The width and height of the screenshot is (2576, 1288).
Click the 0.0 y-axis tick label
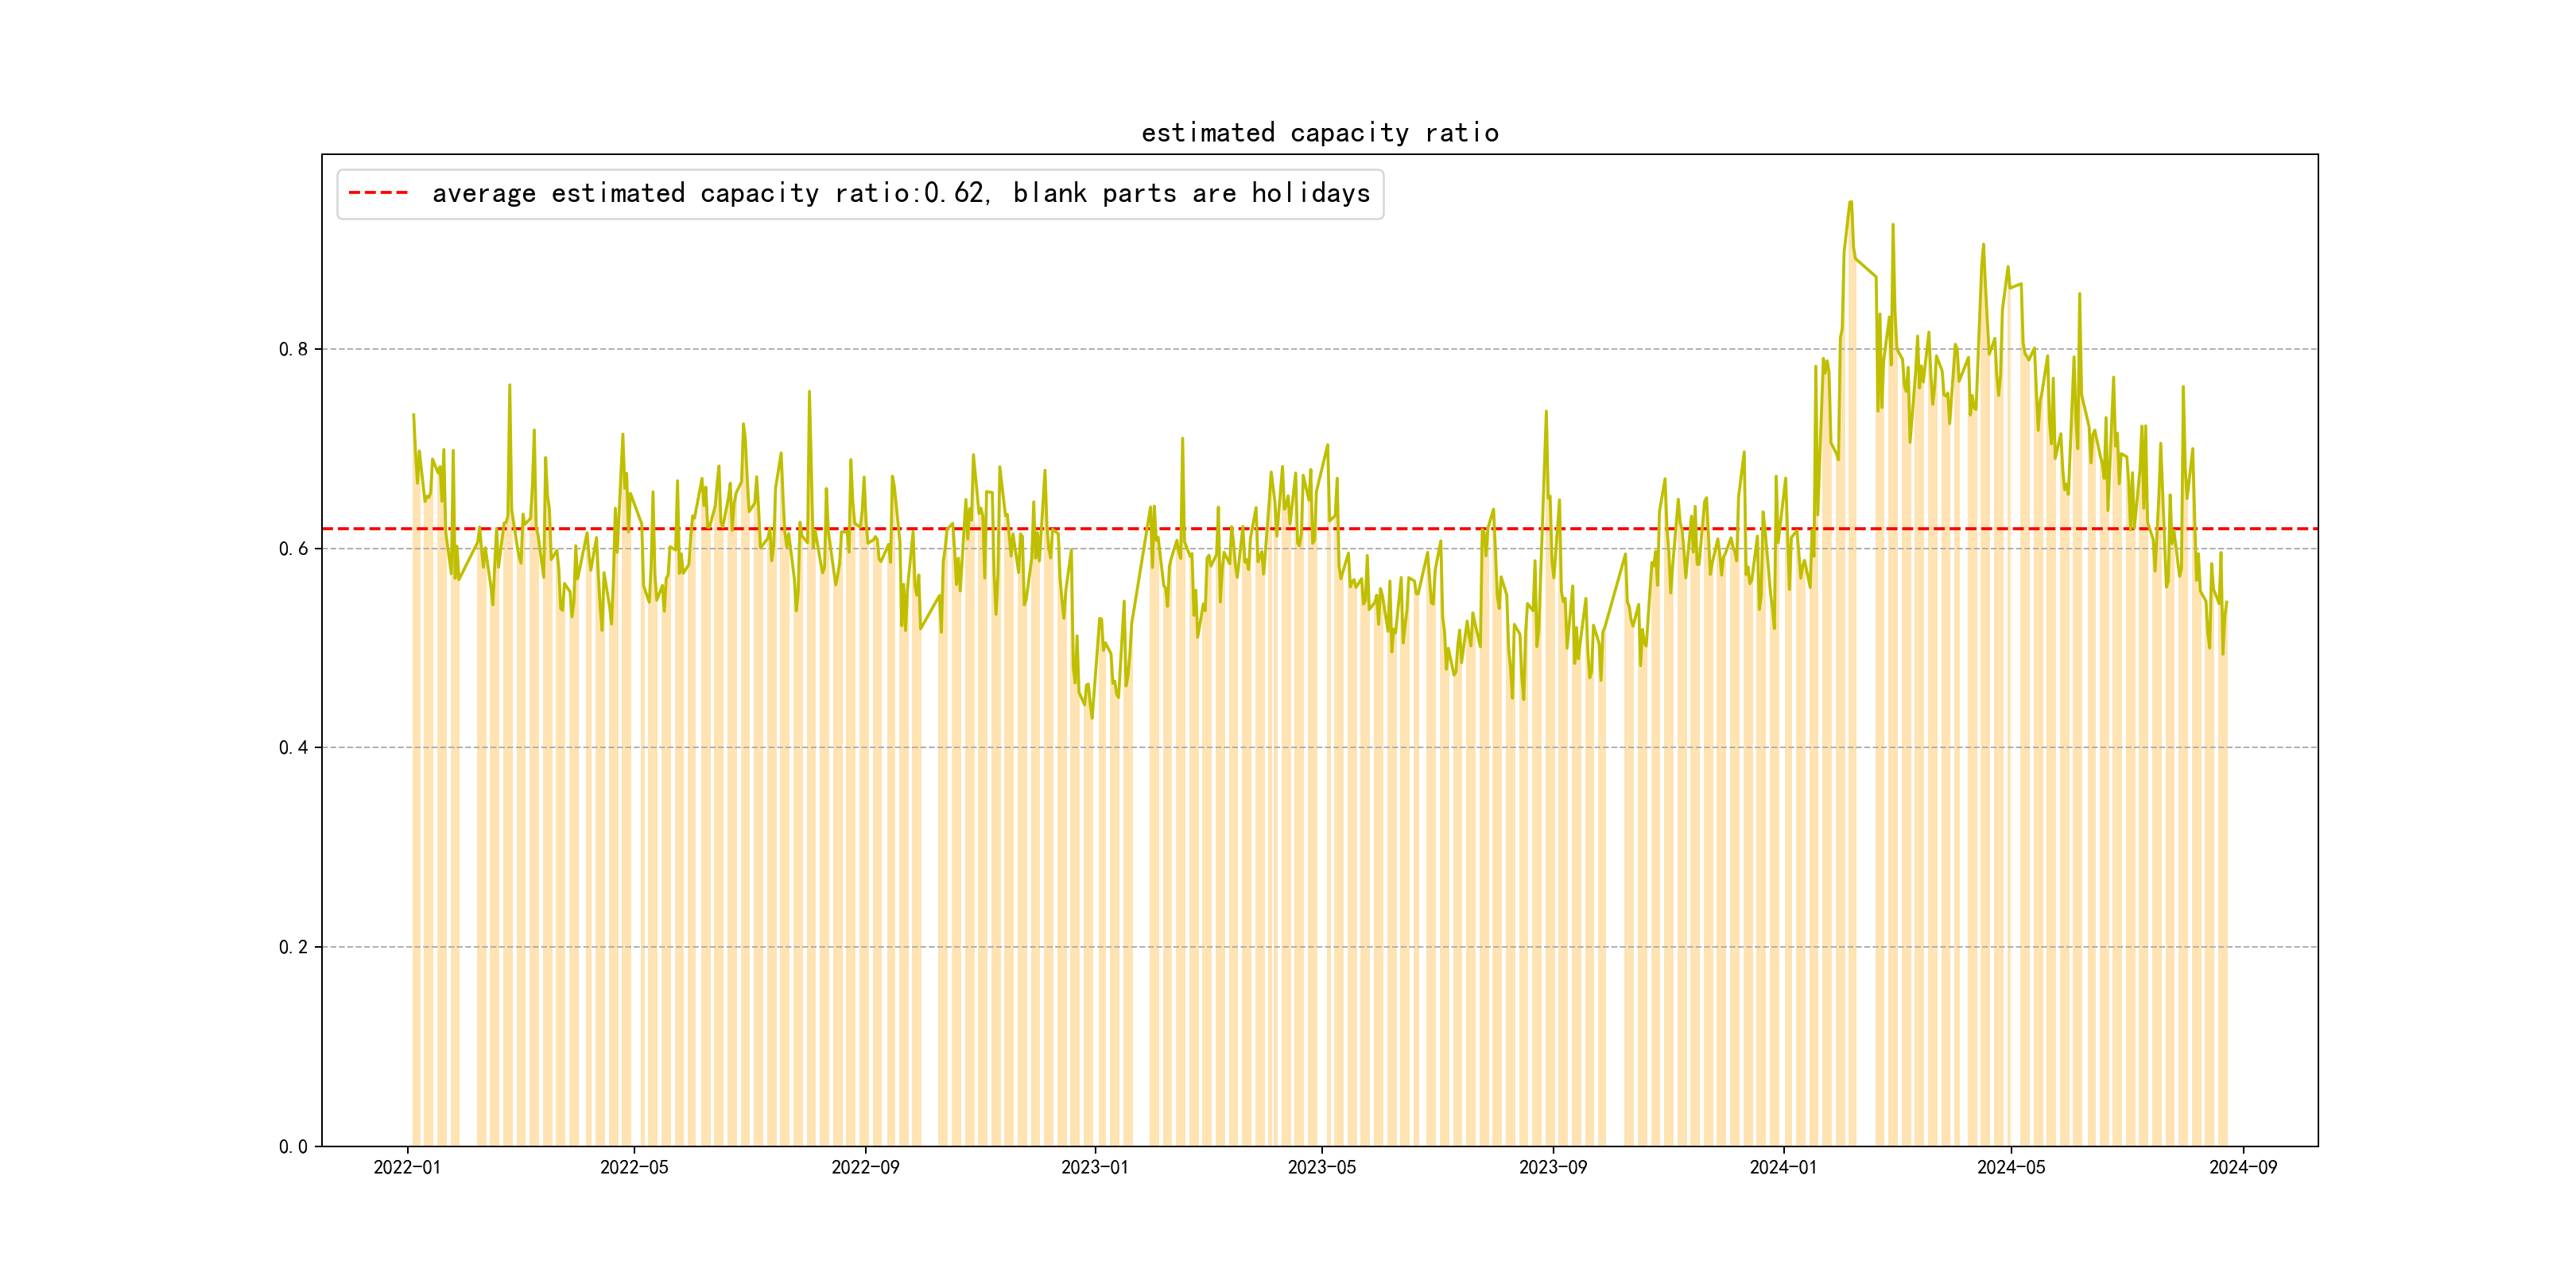tap(293, 1146)
